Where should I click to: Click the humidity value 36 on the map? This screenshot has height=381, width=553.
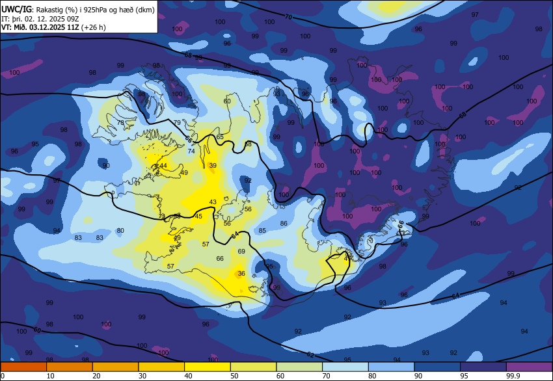pyautogui.click(x=241, y=273)
